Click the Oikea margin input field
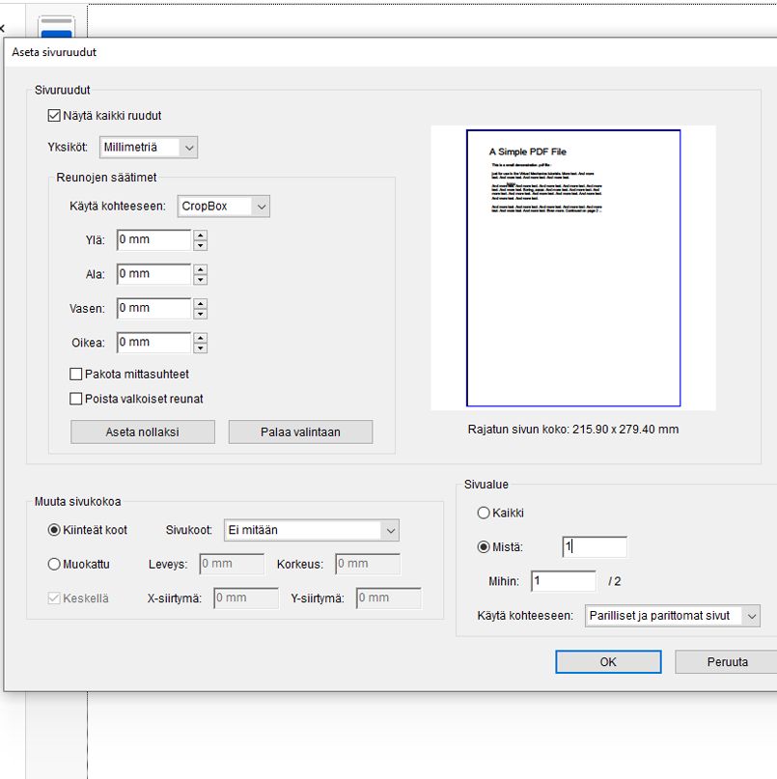Viewport: 777px width, 779px height. pyautogui.click(x=153, y=343)
